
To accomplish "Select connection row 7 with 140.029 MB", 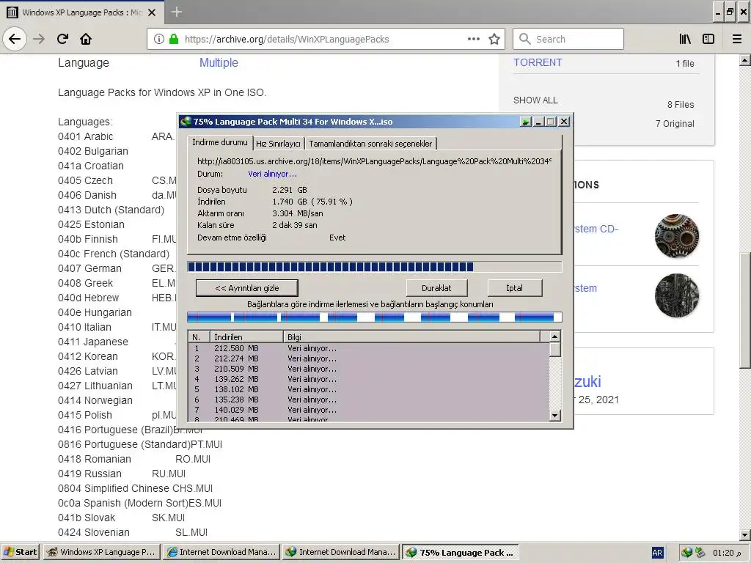I will point(369,410).
